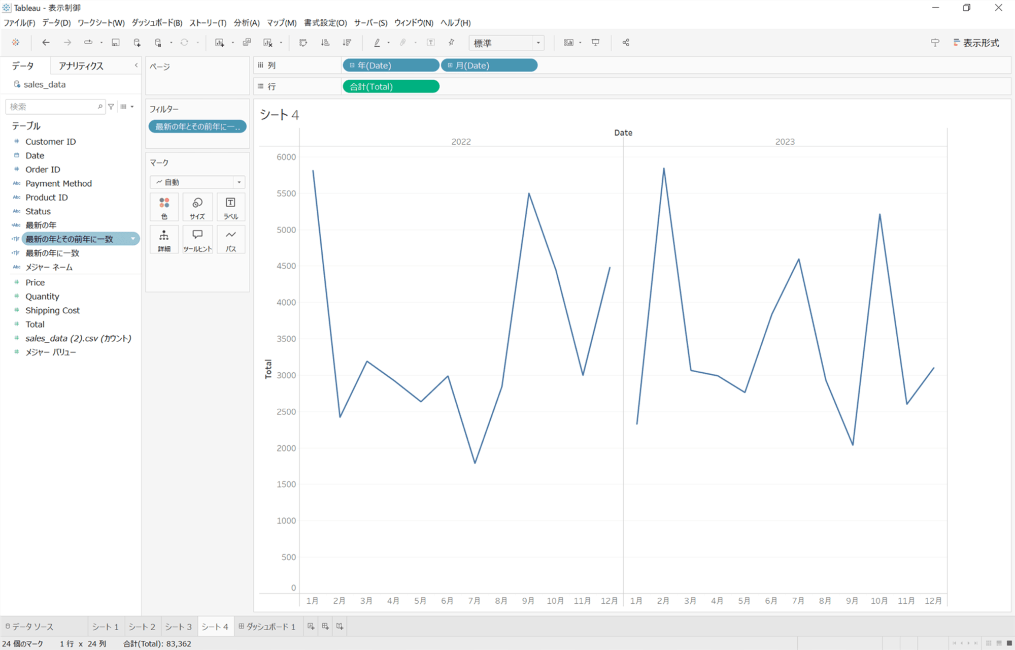Viewport: 1015px width, 650px height.
Task: Click the fix axes pin icon
Action: click(451, 43)
